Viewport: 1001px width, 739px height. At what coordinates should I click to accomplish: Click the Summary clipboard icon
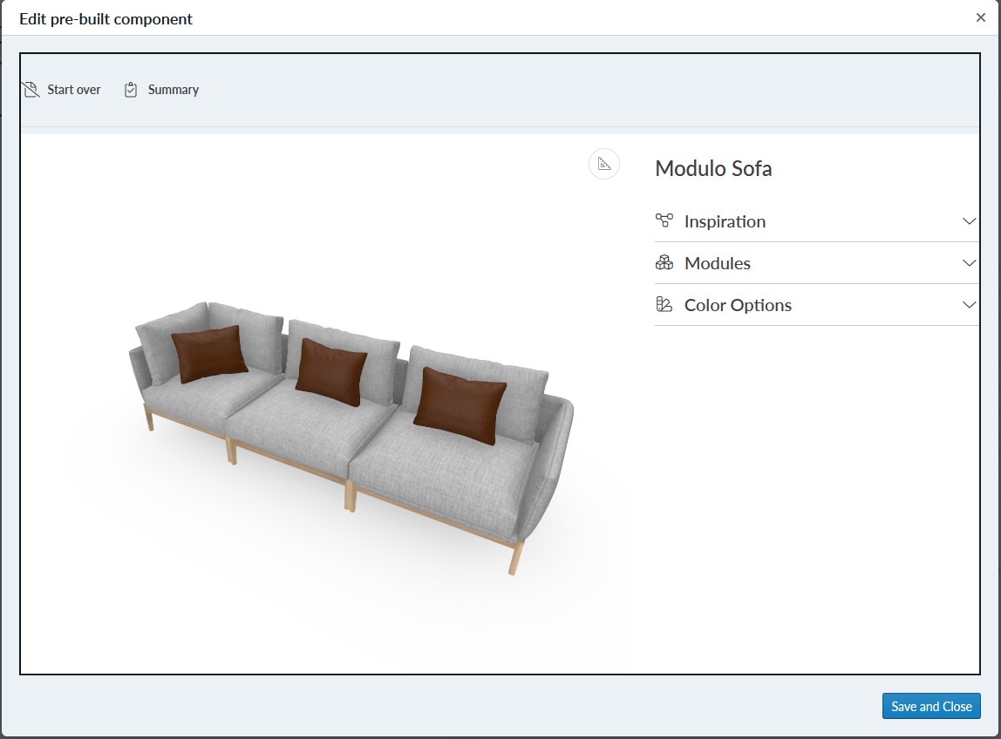click(x=131, y=90)
